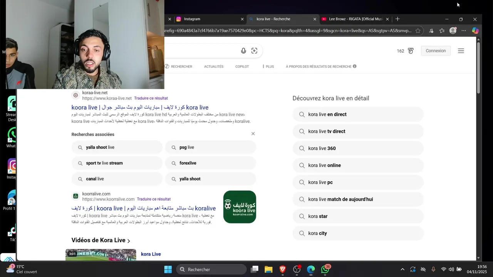Open a new browser tab
The image size is (493, 277).
click(397, 19)
